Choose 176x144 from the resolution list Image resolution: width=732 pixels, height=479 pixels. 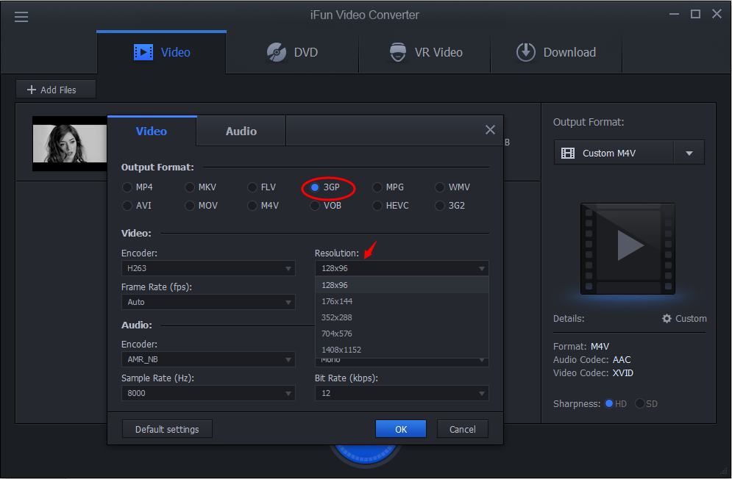402,301
